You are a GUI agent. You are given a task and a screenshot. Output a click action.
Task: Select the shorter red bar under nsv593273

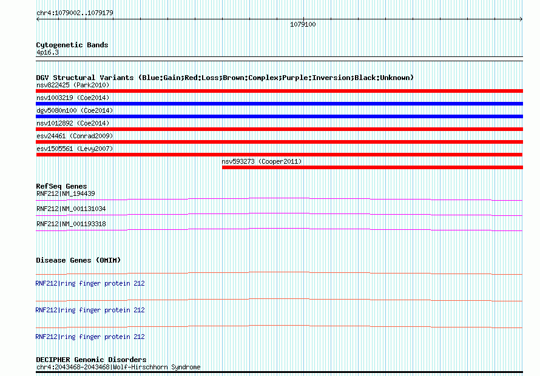pos(373,167)
